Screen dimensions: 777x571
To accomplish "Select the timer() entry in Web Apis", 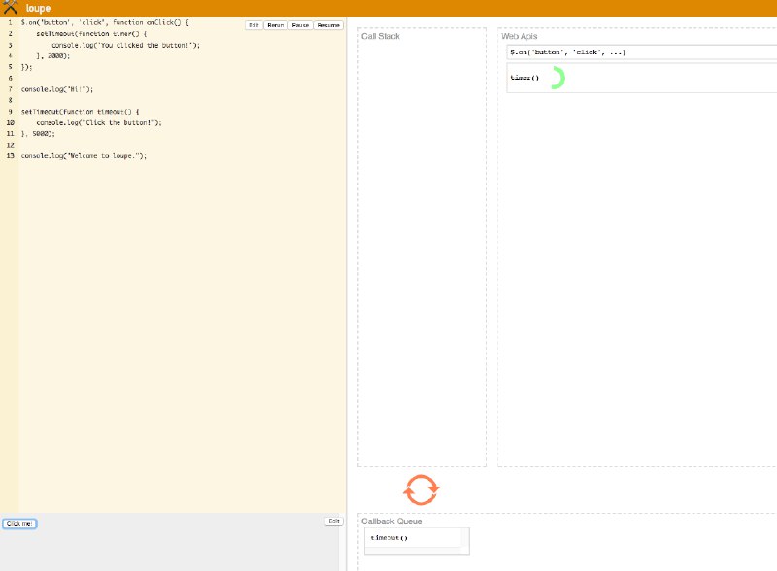I will point(642,78).
